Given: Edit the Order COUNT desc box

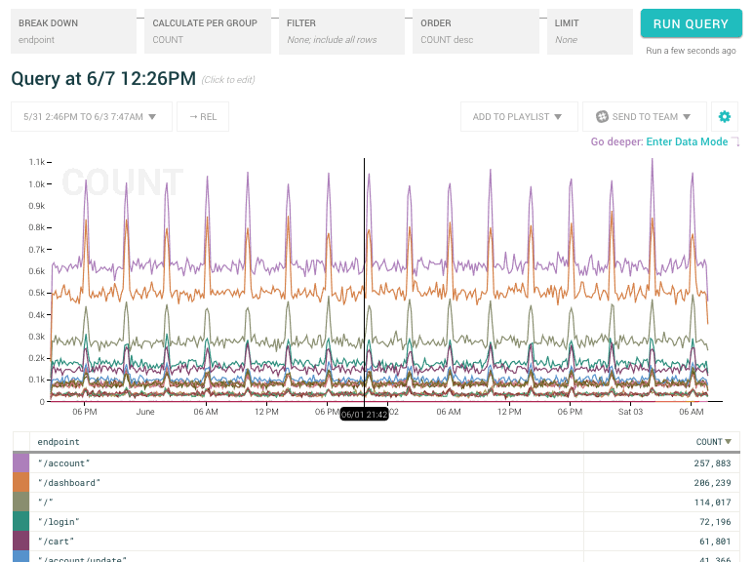Looking at the screenshot, I should 475,32.
